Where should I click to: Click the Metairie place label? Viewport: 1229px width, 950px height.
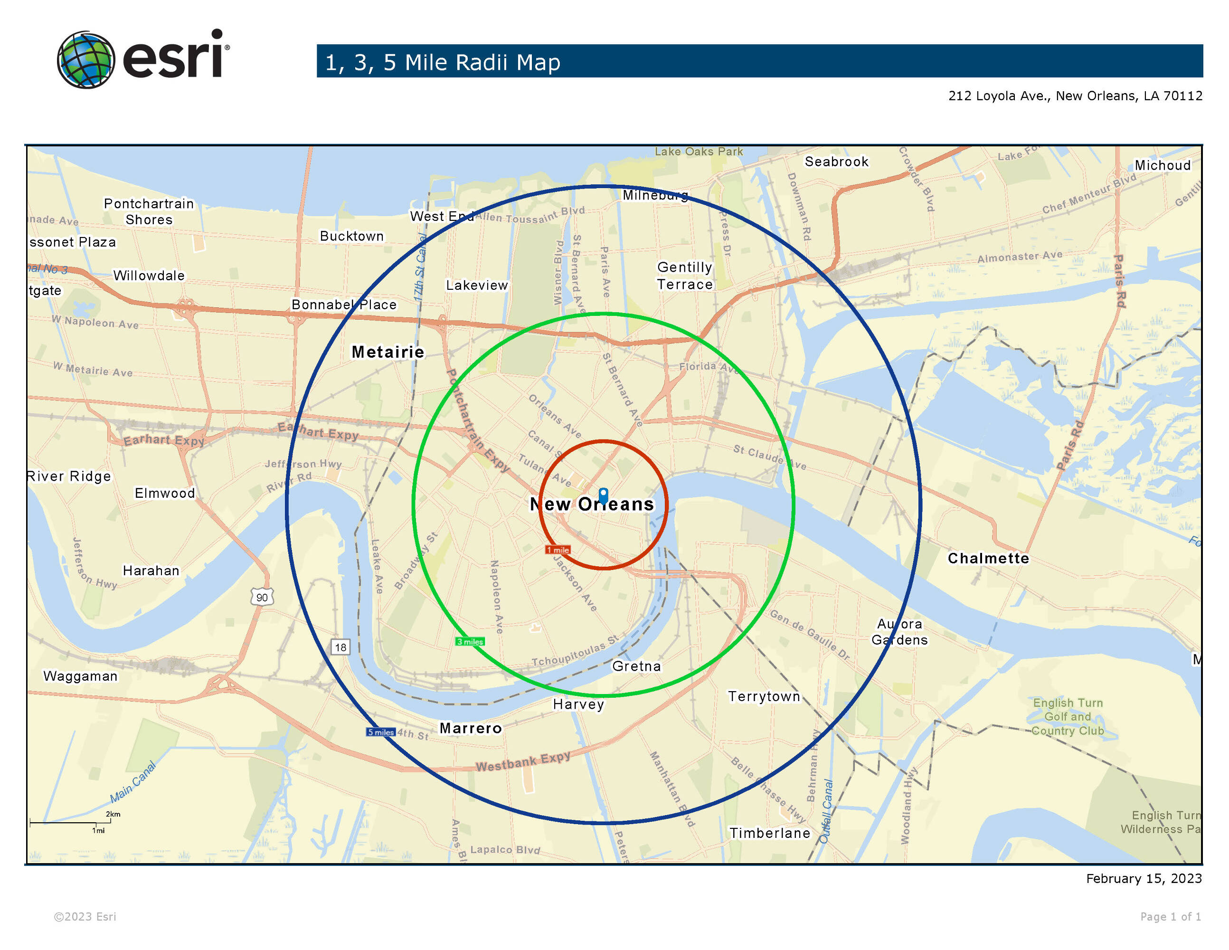[388, 352]
